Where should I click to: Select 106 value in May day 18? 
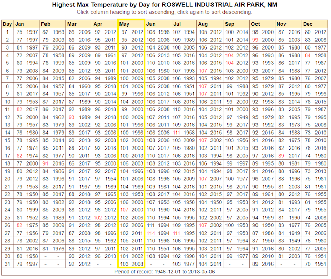(x=124, y=163)
